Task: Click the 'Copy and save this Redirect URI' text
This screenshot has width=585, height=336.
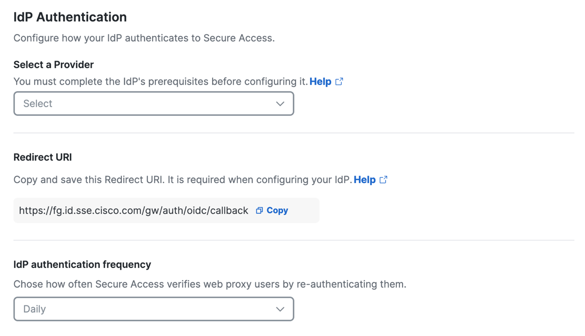Action: click(182, 180)
